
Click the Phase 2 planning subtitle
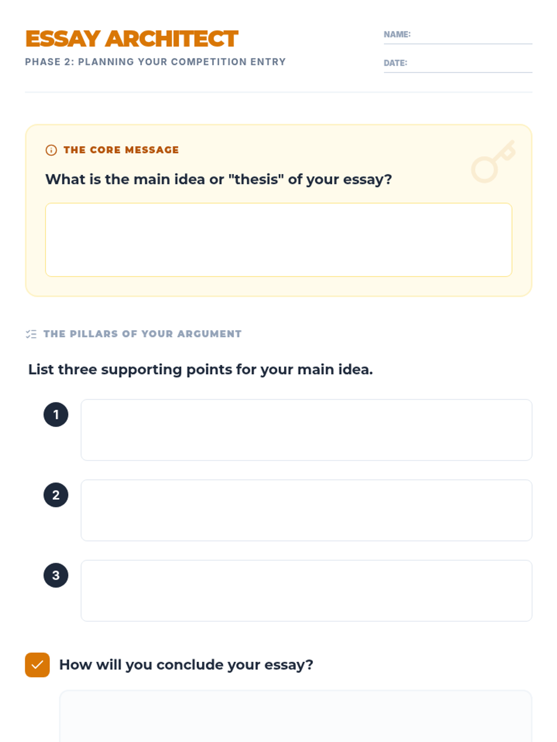click(155, 62)
